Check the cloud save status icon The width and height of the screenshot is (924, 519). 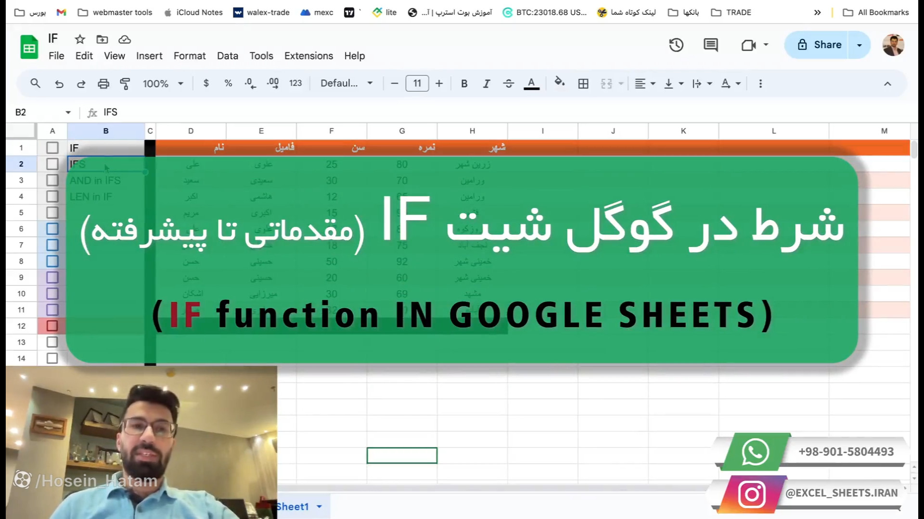click(125, 39)
